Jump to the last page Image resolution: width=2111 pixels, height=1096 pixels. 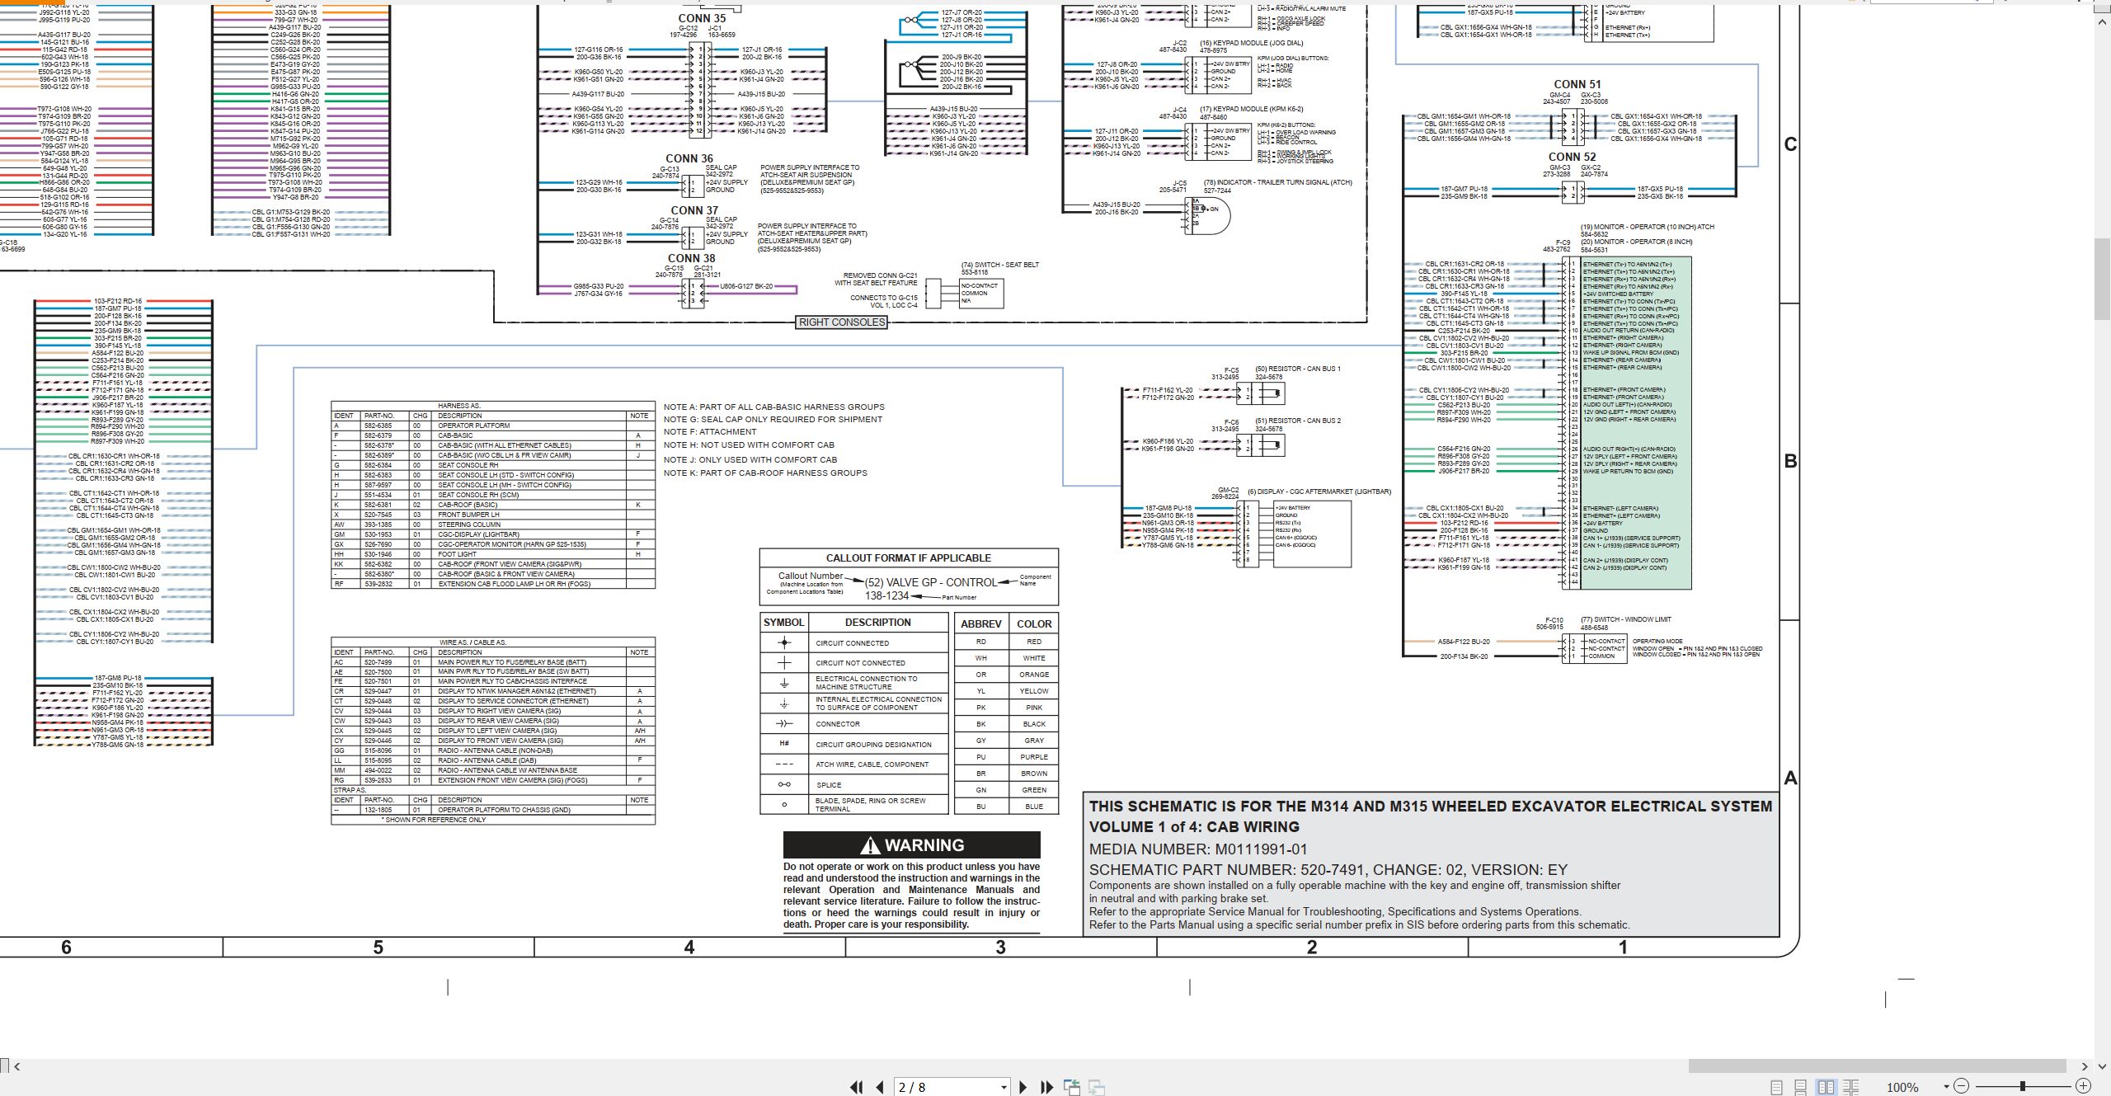(x=1046, y=1087)
